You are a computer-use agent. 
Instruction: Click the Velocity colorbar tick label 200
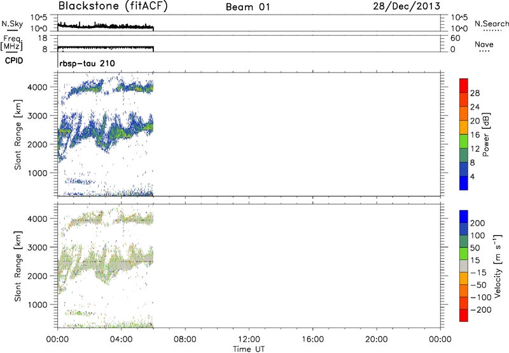click(x=478, y=223)
